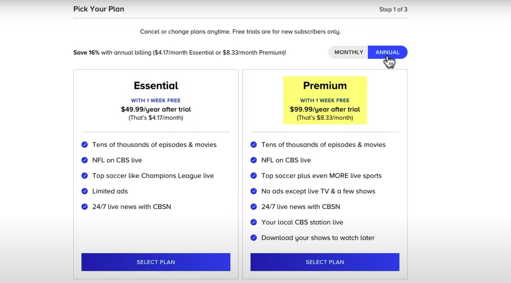Click checkmark beside Champions League live feature
Screen dimensions: 511x283
85,176
